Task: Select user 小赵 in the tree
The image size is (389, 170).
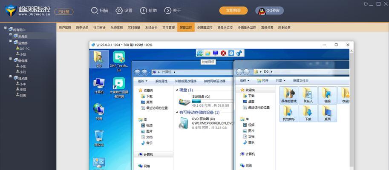Action: click(21, 54)
